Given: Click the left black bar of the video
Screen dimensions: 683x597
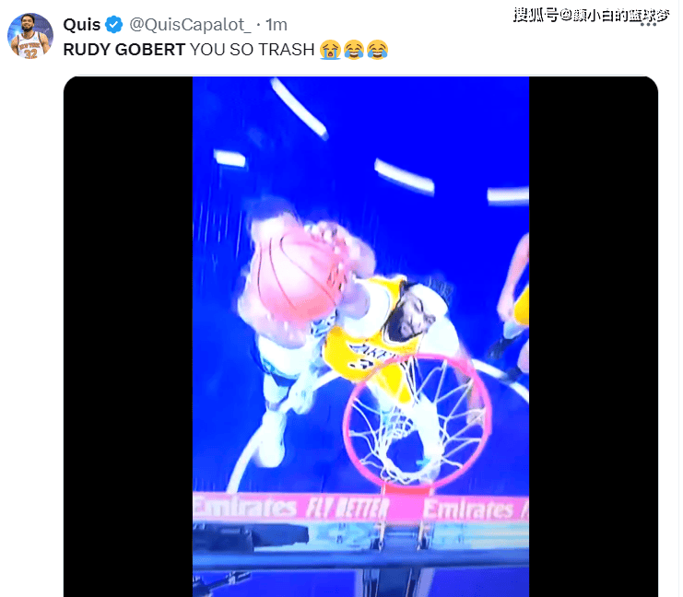Looking at the screenshot, I should 128,336.
